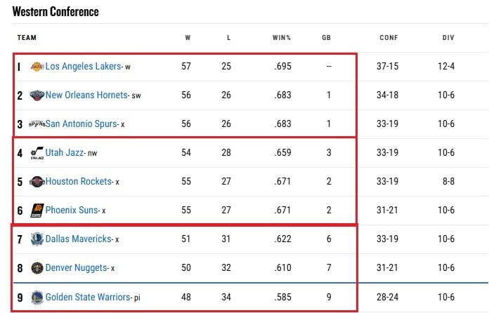
Task: Go to the Denver Nuggets page
Action: coord(76,267)
